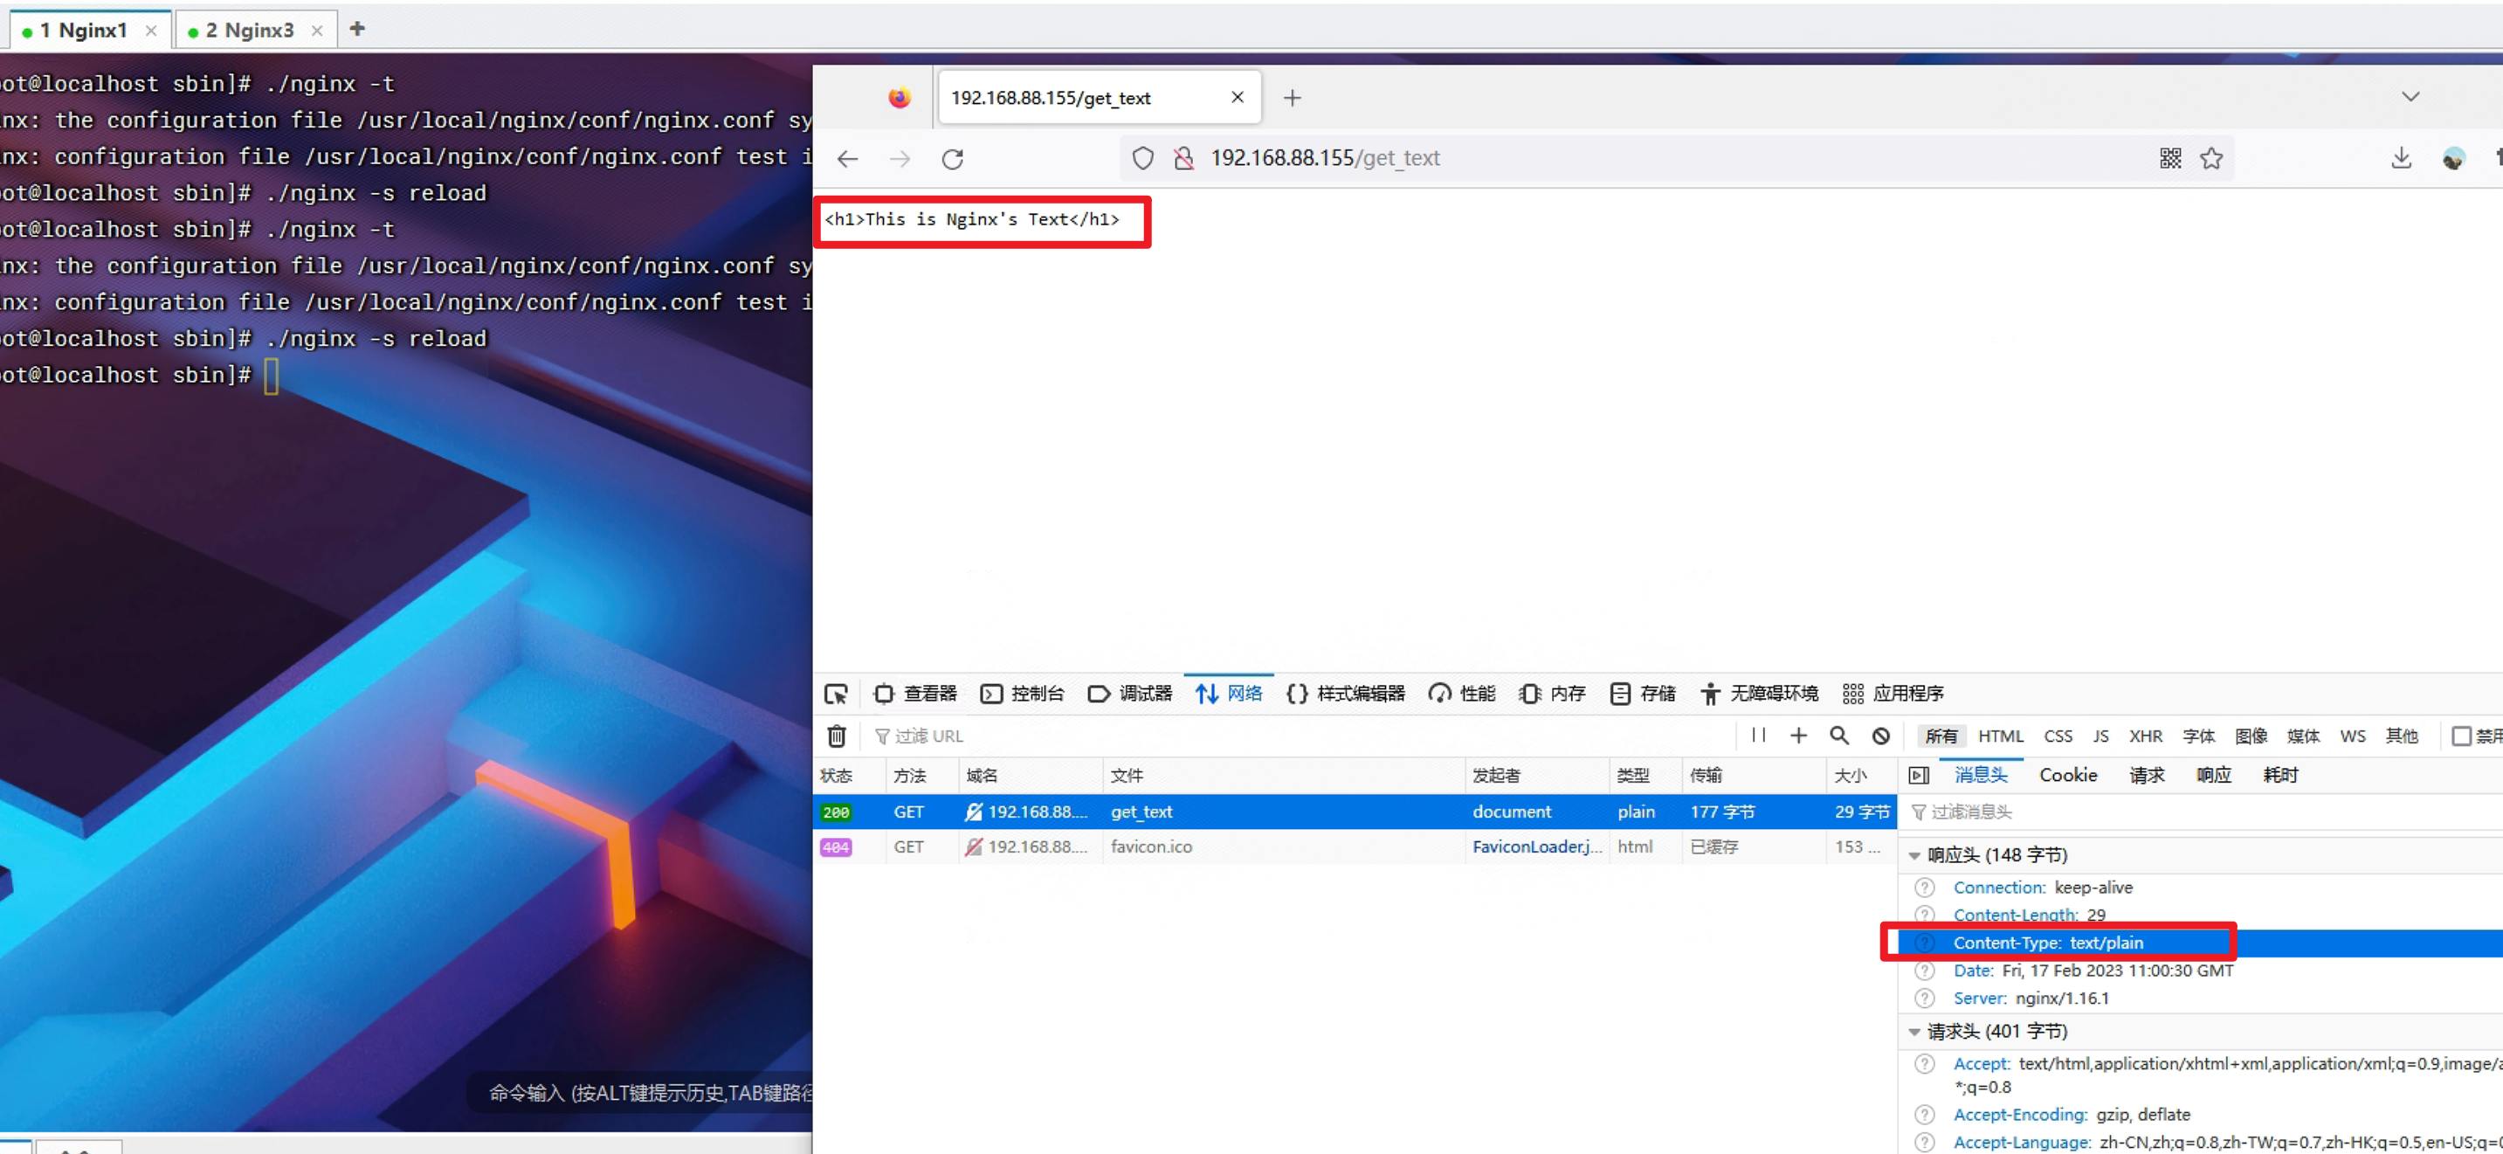This screenshot has height=1154, width=2503.
Task: Open network search magnifier
Action: point(1839,736)
